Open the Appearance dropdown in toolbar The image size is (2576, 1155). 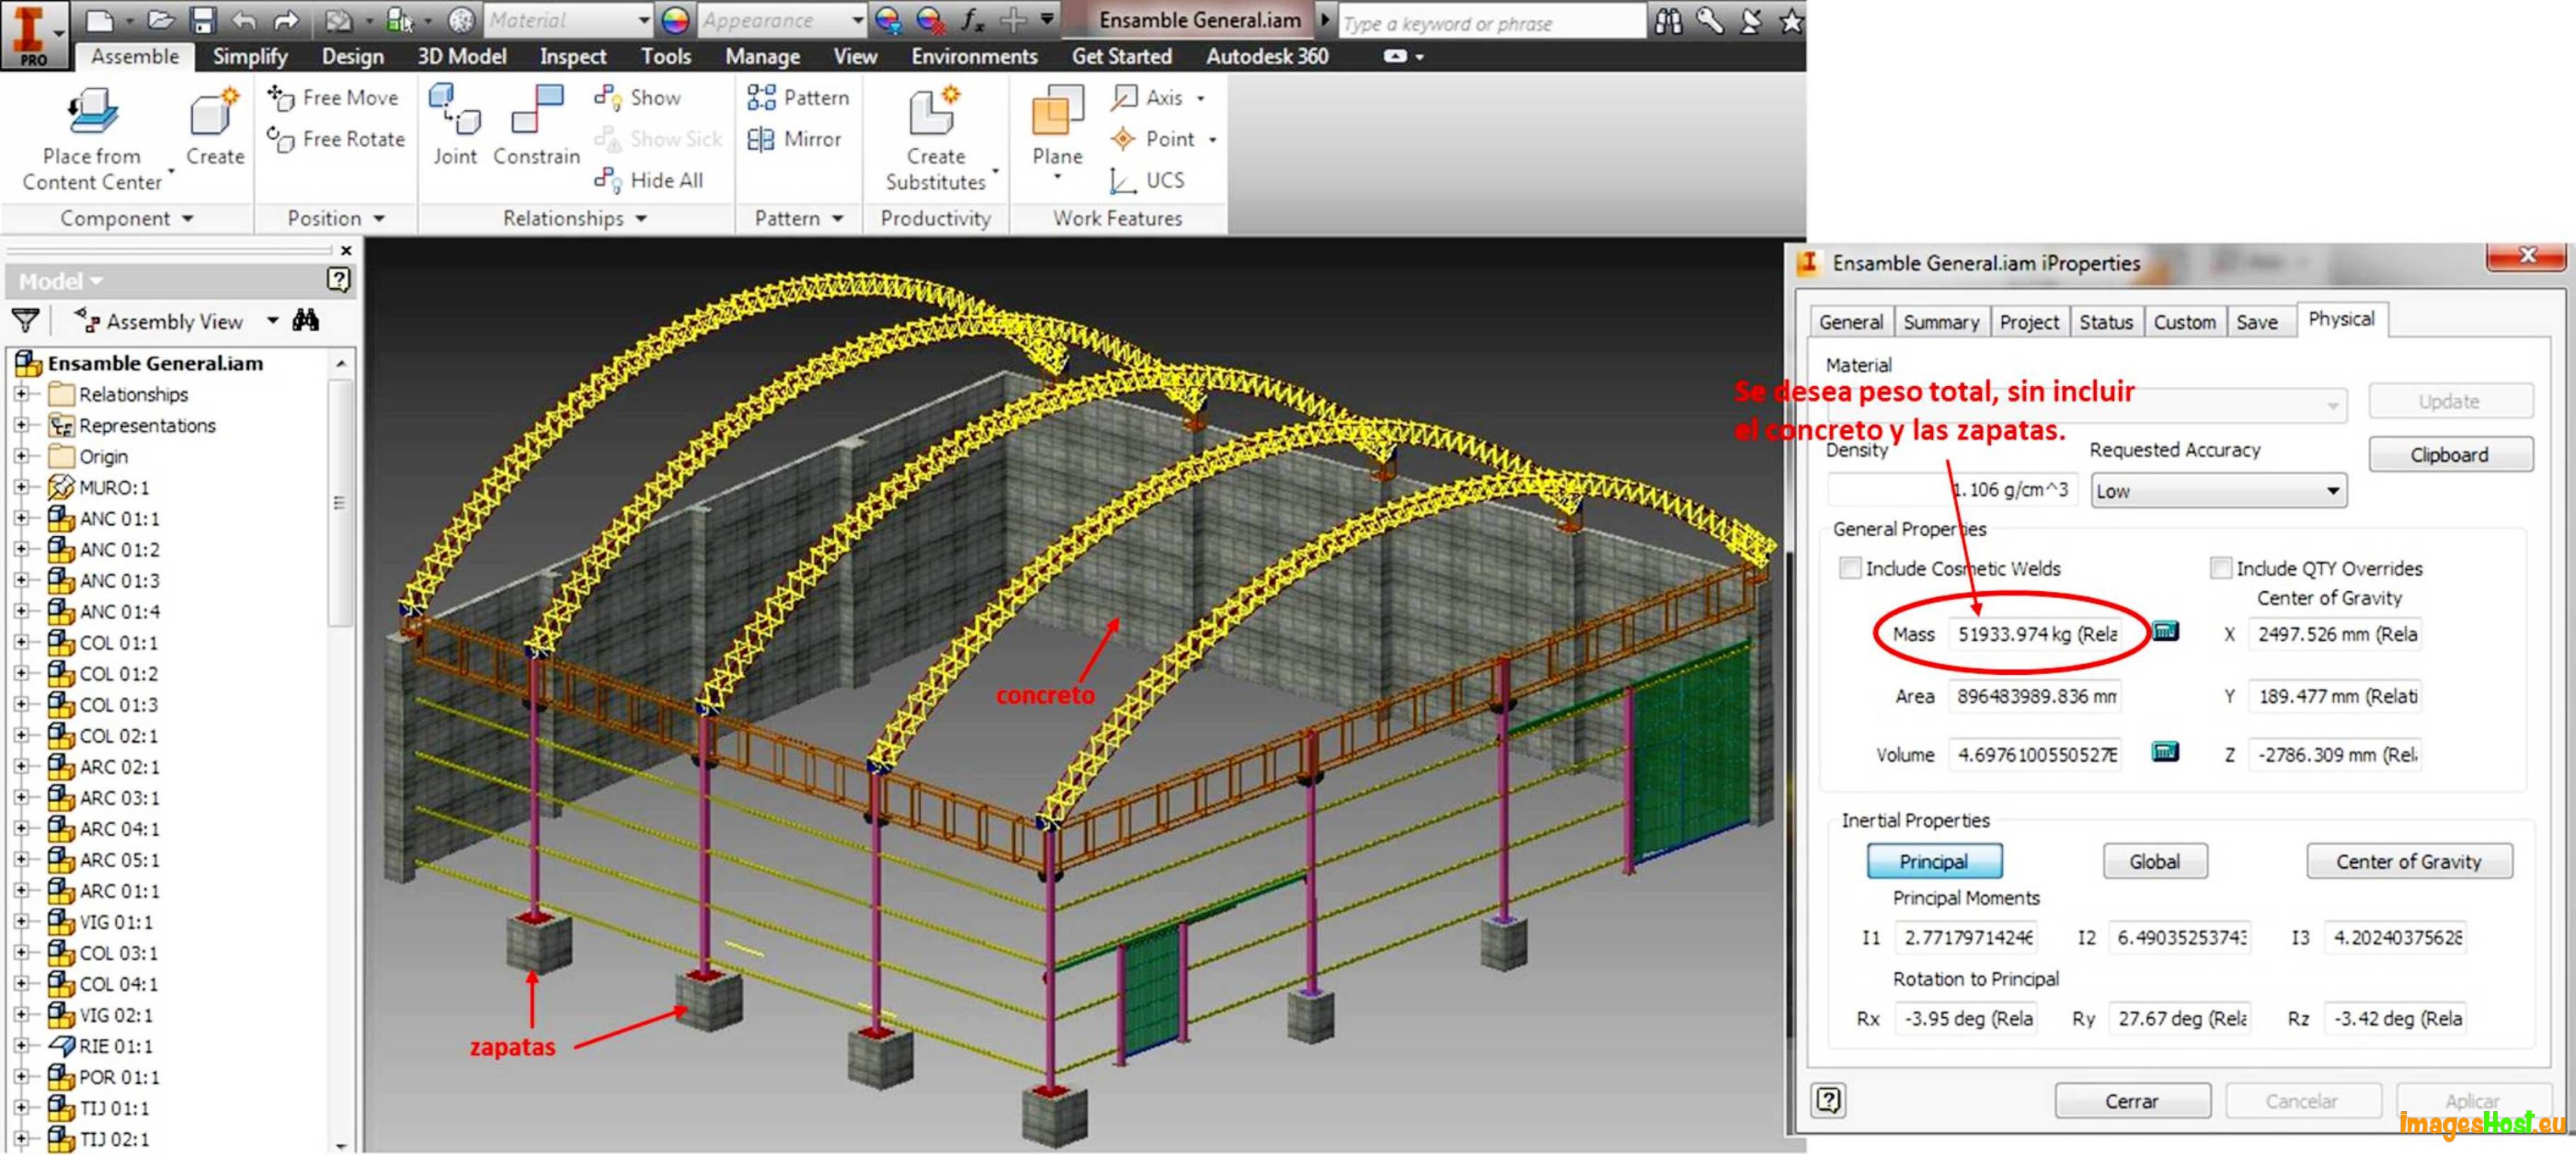pyautogui.click(x=857, y=20)
